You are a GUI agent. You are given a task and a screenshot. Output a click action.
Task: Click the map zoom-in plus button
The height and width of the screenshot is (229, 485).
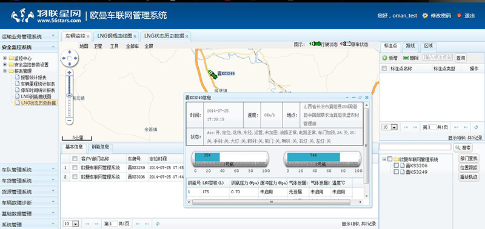[69, 73]
